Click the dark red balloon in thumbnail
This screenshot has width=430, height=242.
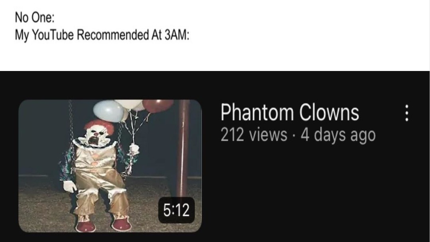(158, 106)
